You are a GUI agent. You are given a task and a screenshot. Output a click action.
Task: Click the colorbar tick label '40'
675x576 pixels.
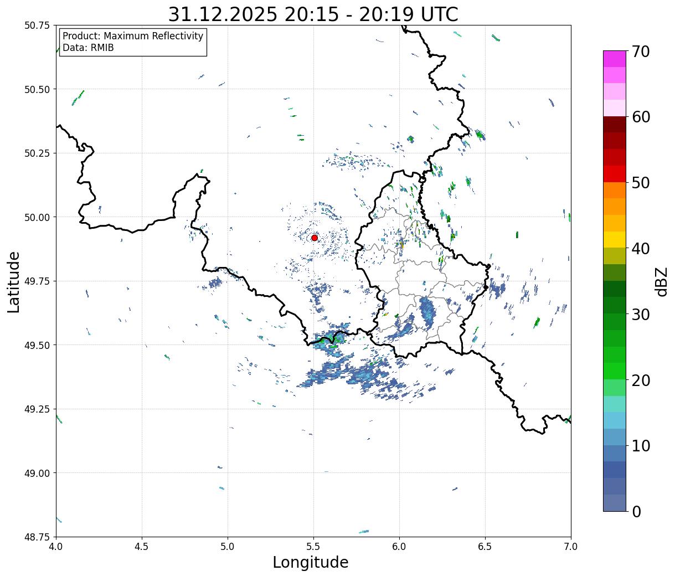pyautogui.click(x=640, y=249)
